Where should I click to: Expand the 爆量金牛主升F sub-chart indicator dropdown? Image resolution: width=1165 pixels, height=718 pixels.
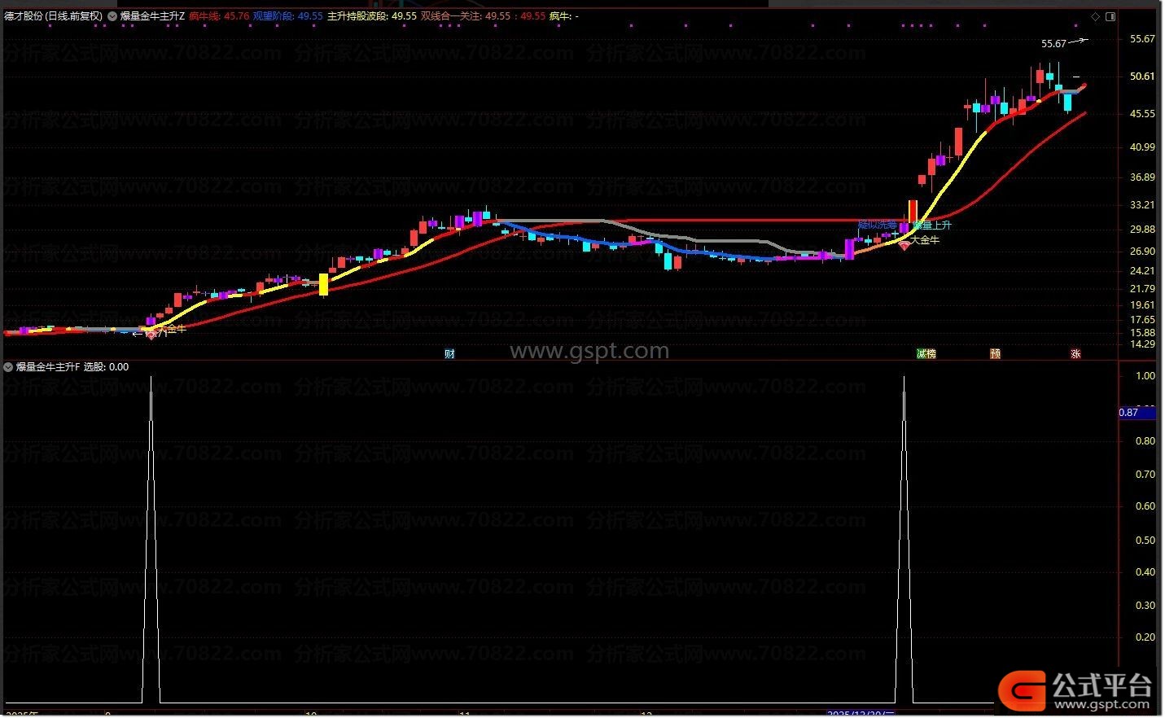[x=8, y=367]
